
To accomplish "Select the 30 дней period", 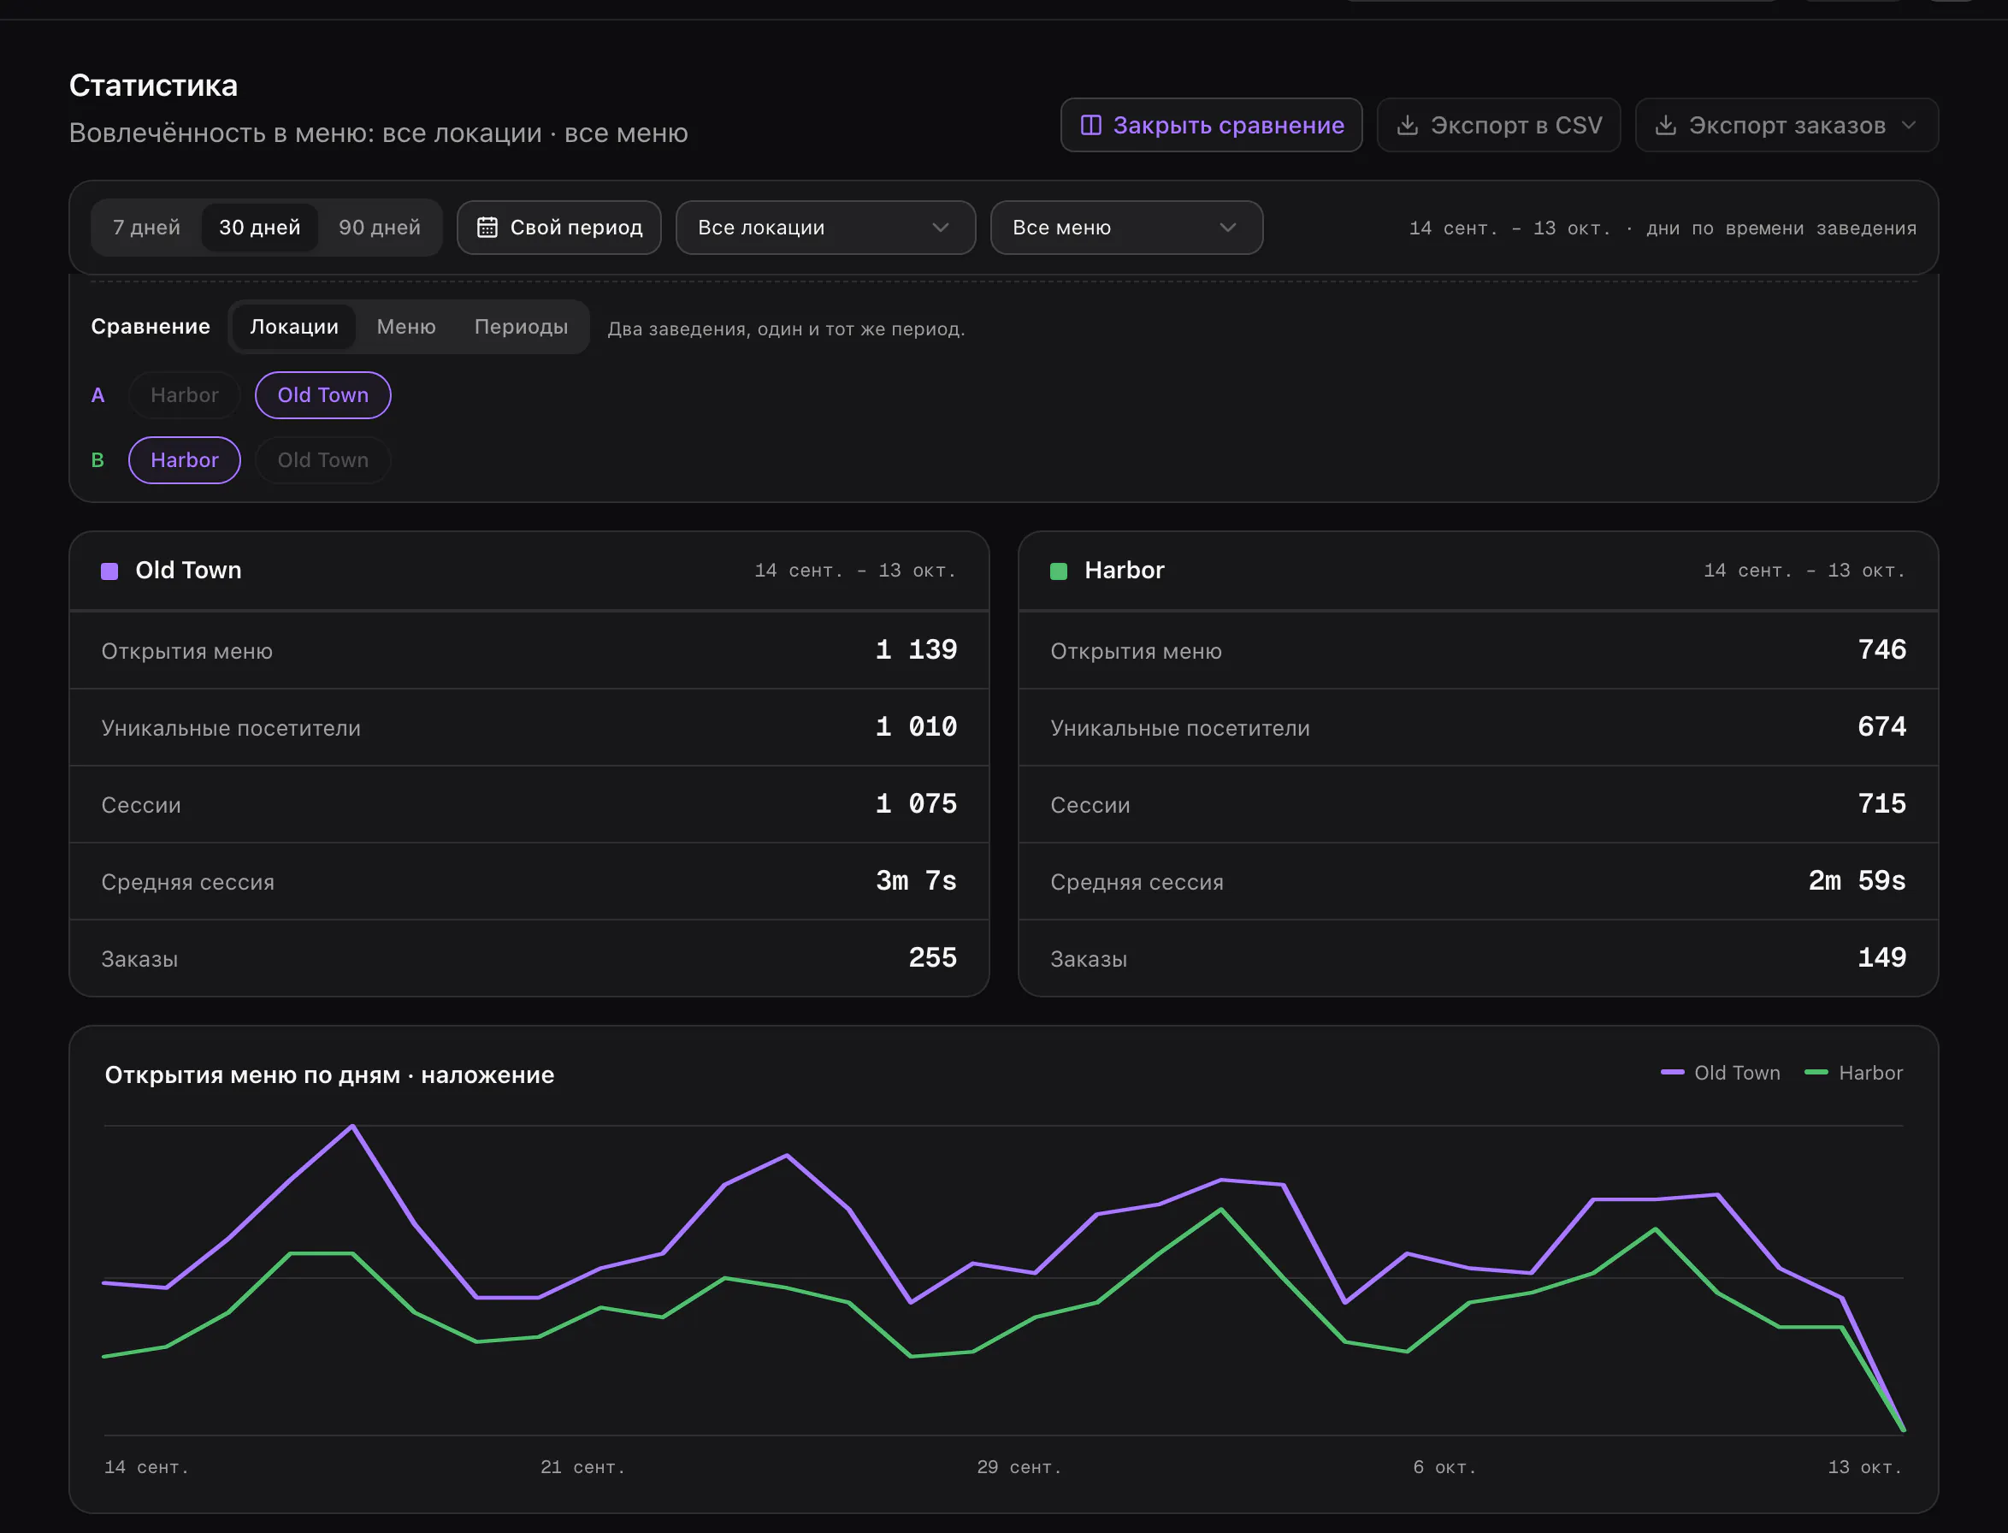I will click(x=259, y=228).
